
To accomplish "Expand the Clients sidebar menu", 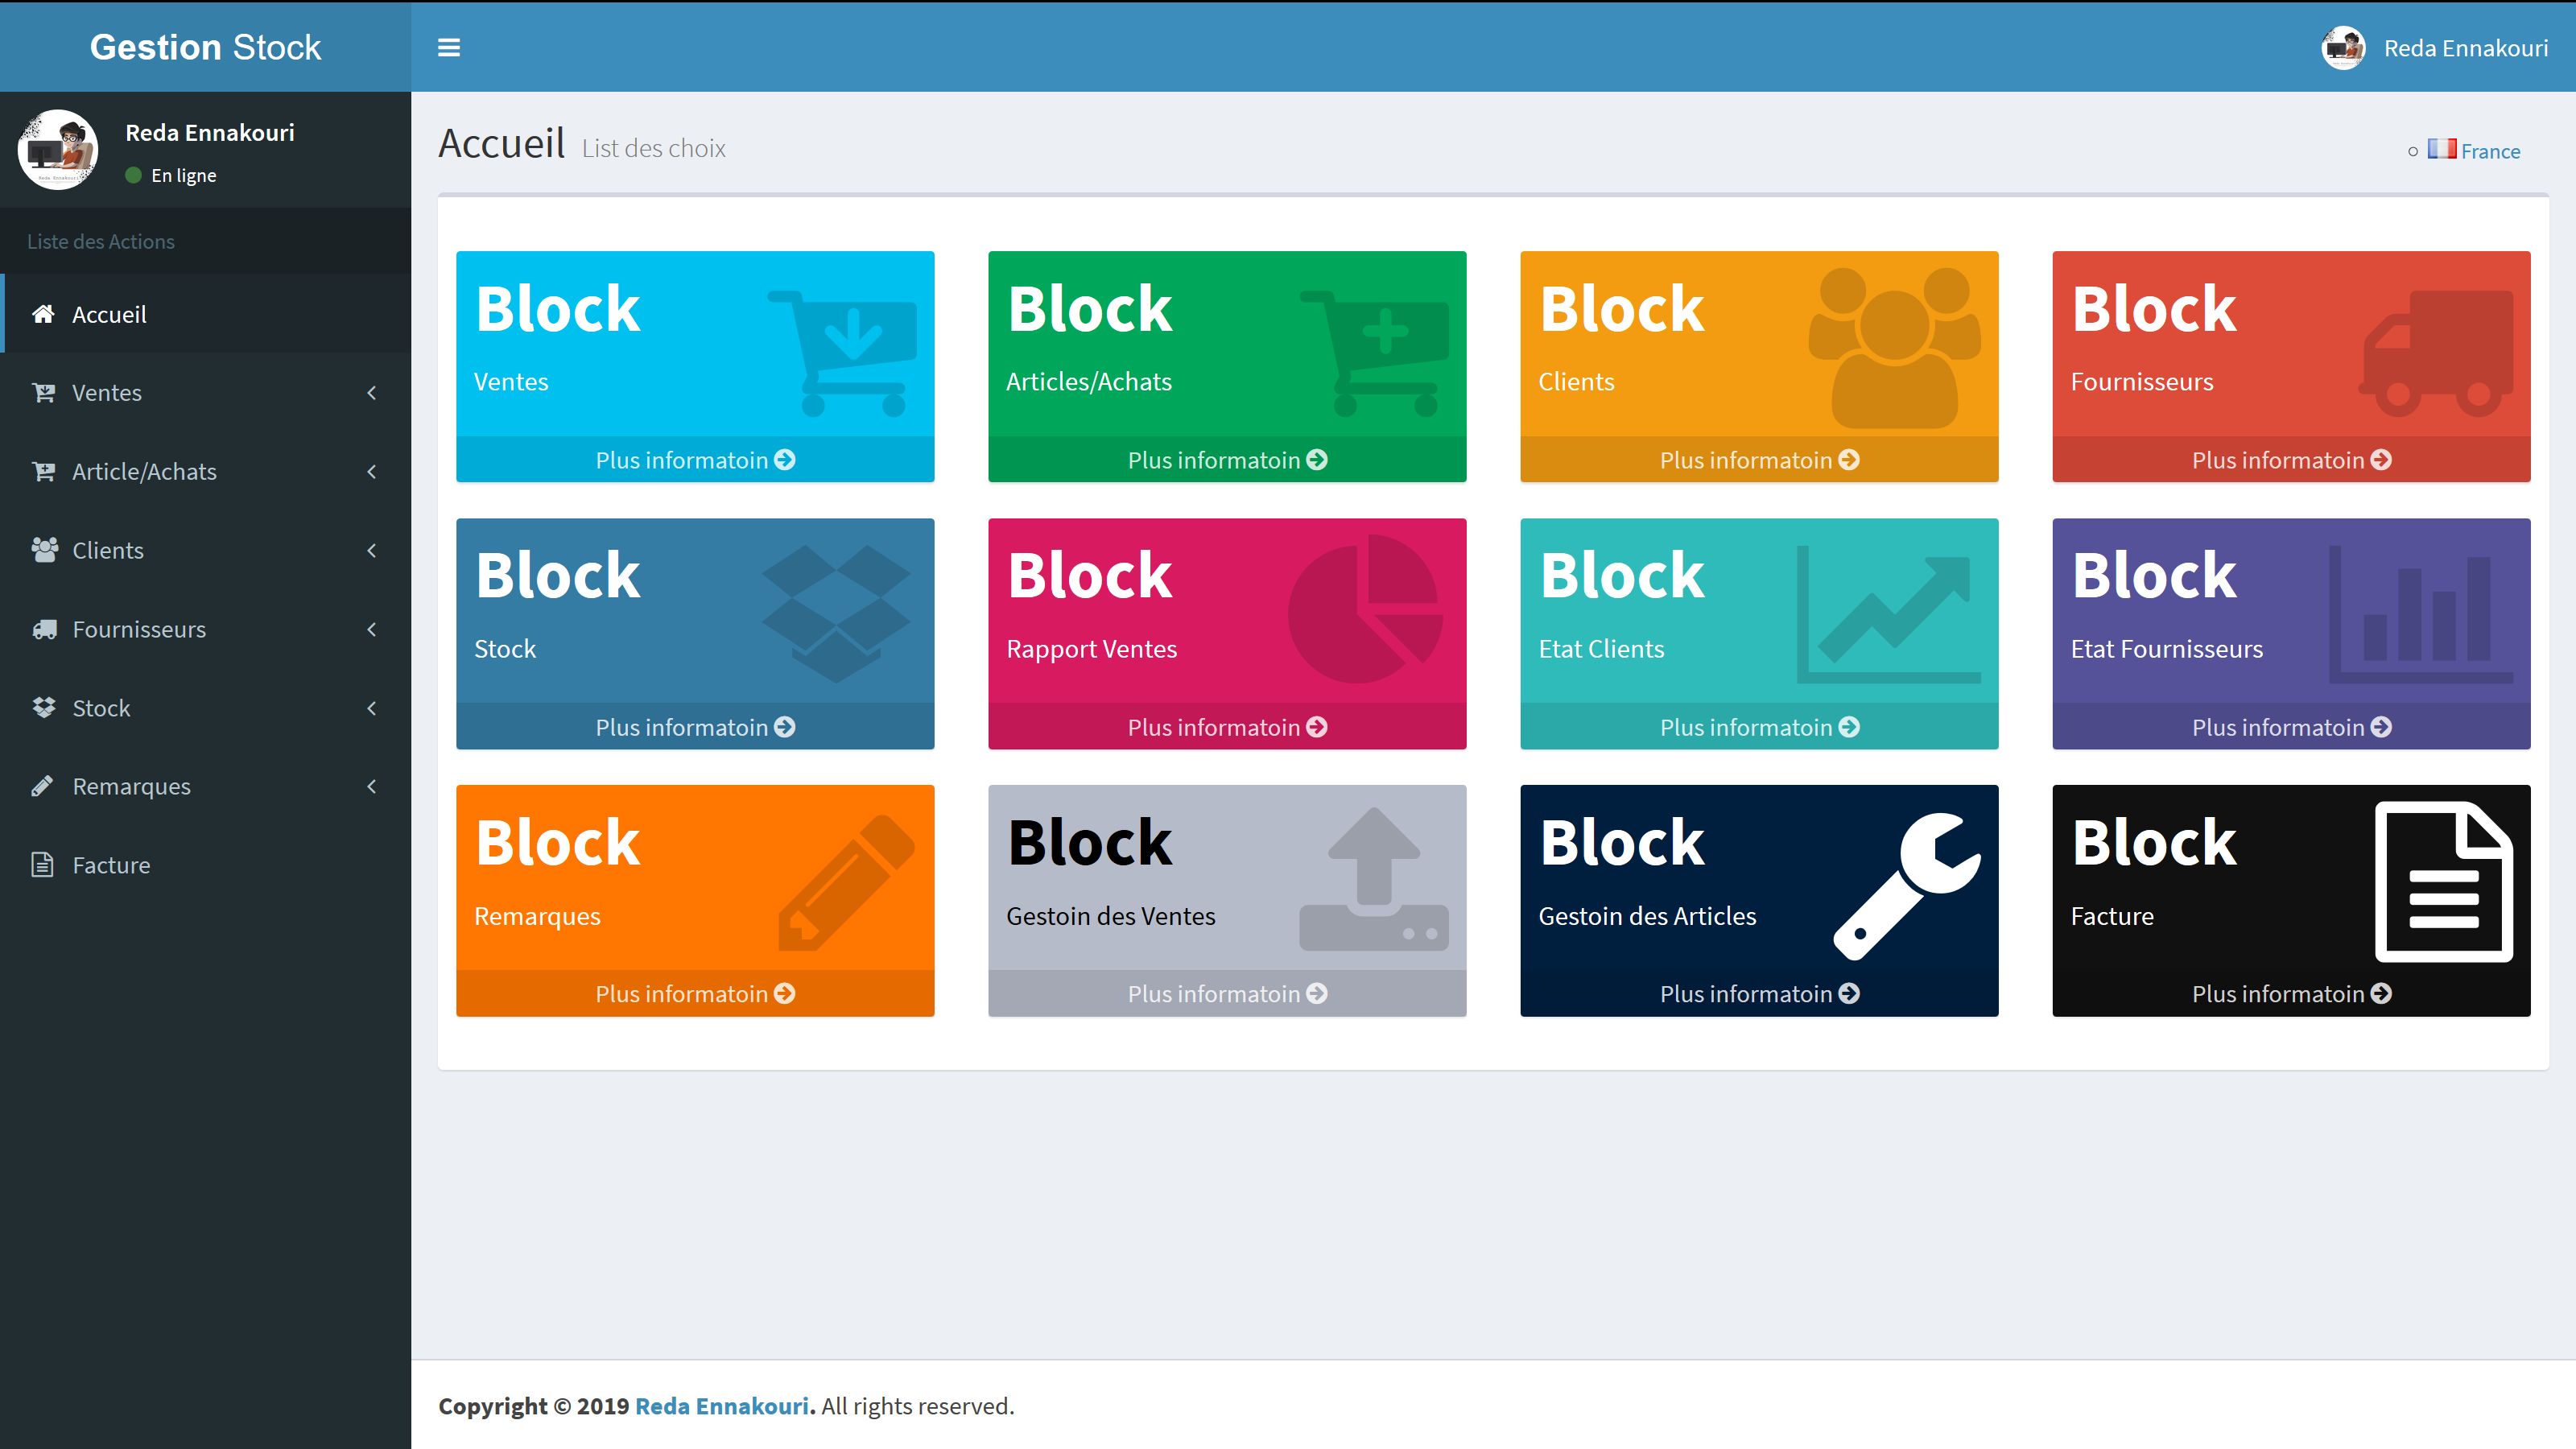I will pos(371,550).
